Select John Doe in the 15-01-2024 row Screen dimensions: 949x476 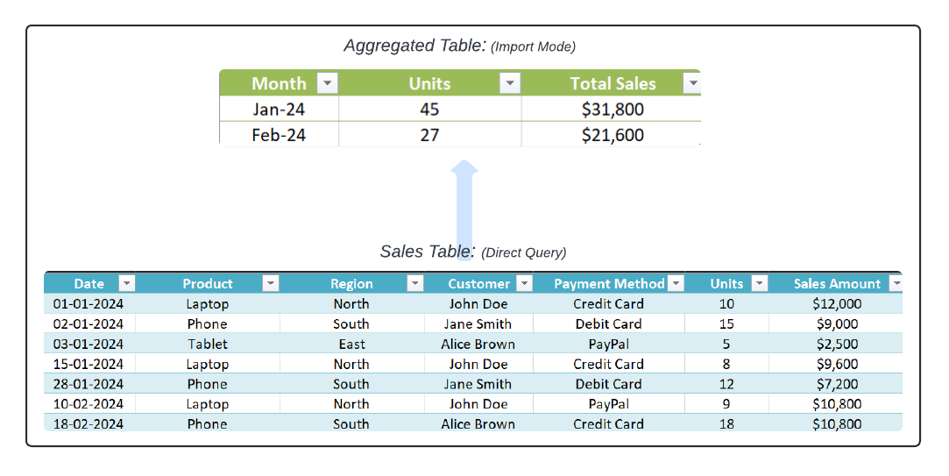coord(478,364)
